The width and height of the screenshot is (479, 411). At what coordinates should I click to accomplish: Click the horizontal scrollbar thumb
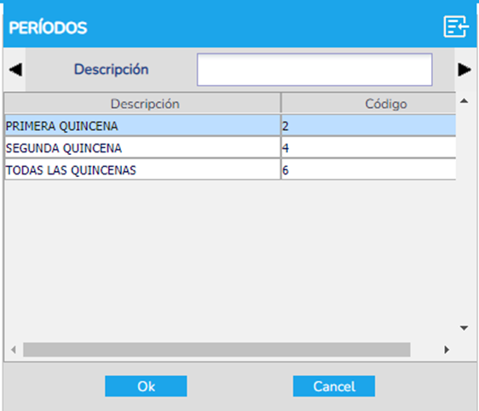pos(216,350)
